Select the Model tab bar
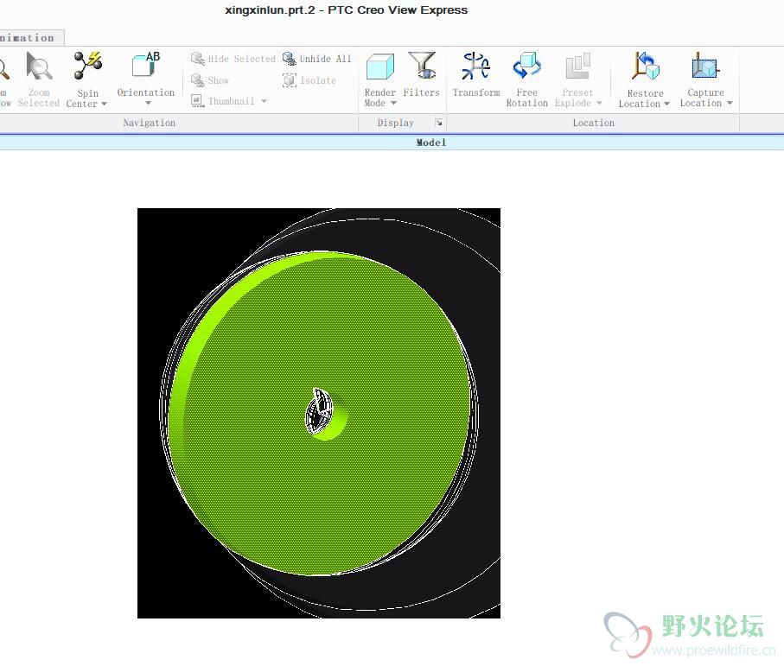Image resolution: width=784 pixels, height=666 pixels. tap(392, 143)
